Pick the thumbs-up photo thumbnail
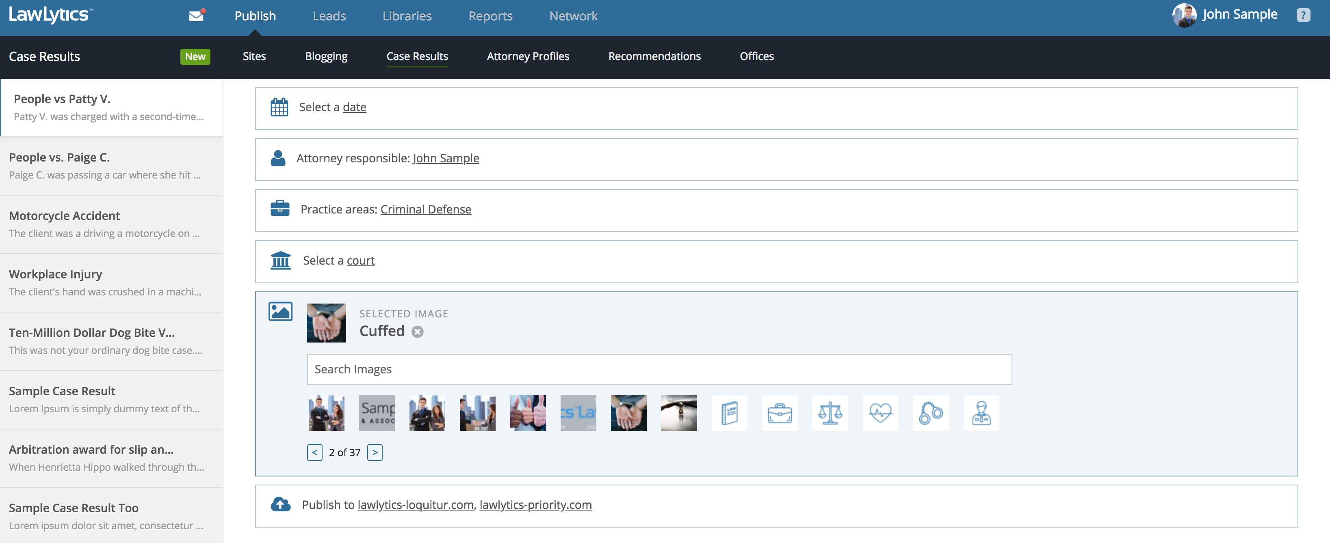This screenshot has width=1330, height=543. 528,413
